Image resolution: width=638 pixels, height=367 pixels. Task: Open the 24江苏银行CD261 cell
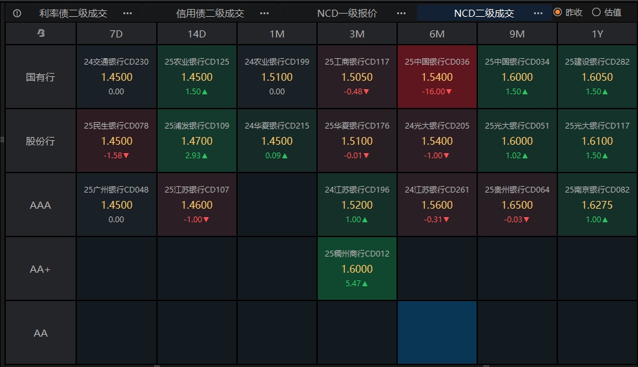tap(437, 204)
